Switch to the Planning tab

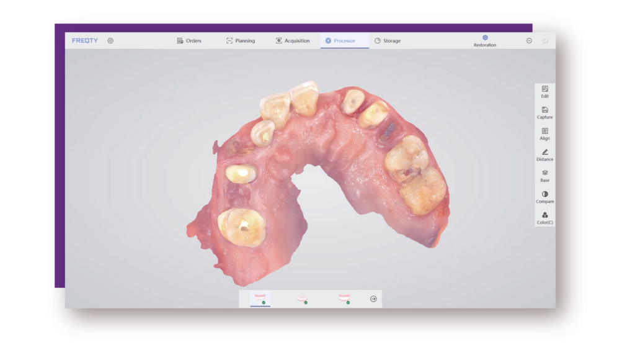tap(241, 40)
